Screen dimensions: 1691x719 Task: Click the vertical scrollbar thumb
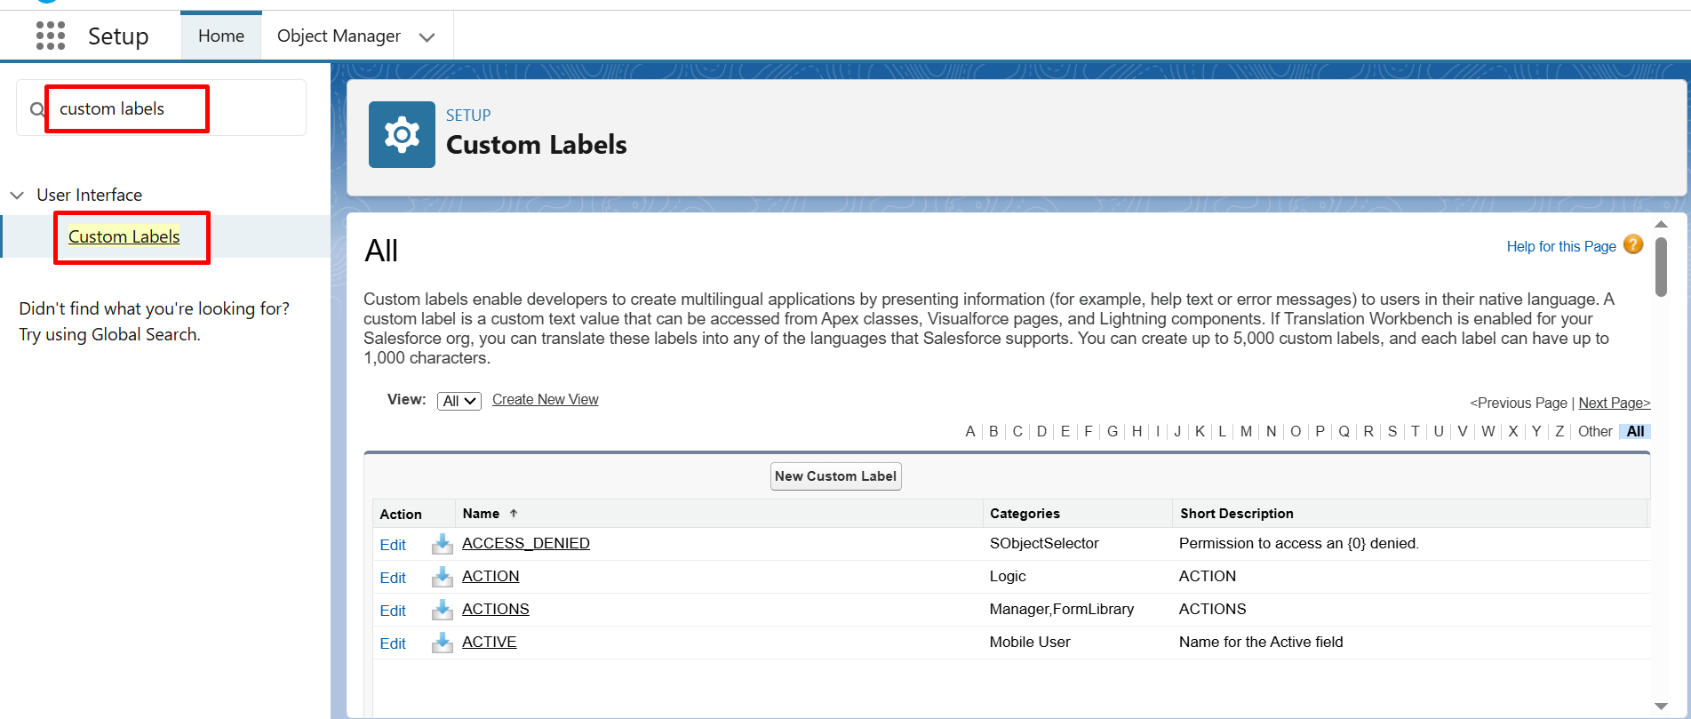pyautogui.click(x=1661, y=267)
